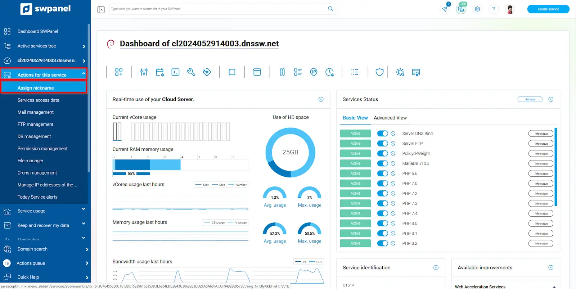The width and height of the screenshot is (576, 289).
Task: Toggle the PHP 8.2 service switch
Action: [x=382, y=243]
